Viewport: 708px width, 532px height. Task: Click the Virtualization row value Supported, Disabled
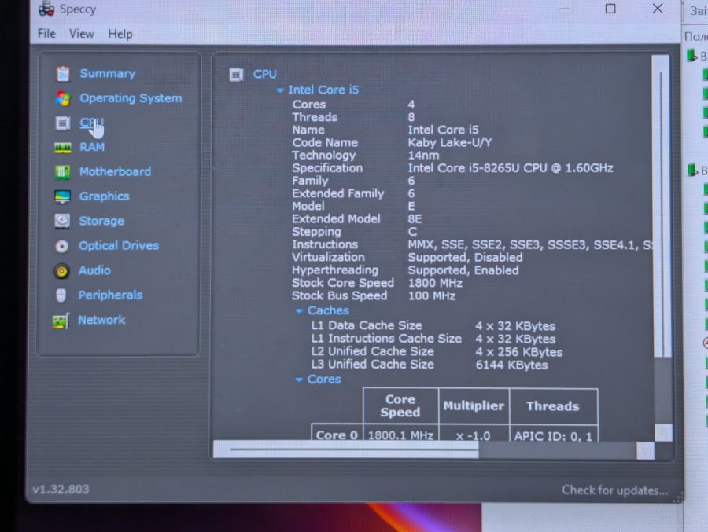click(x=465, y=258)
